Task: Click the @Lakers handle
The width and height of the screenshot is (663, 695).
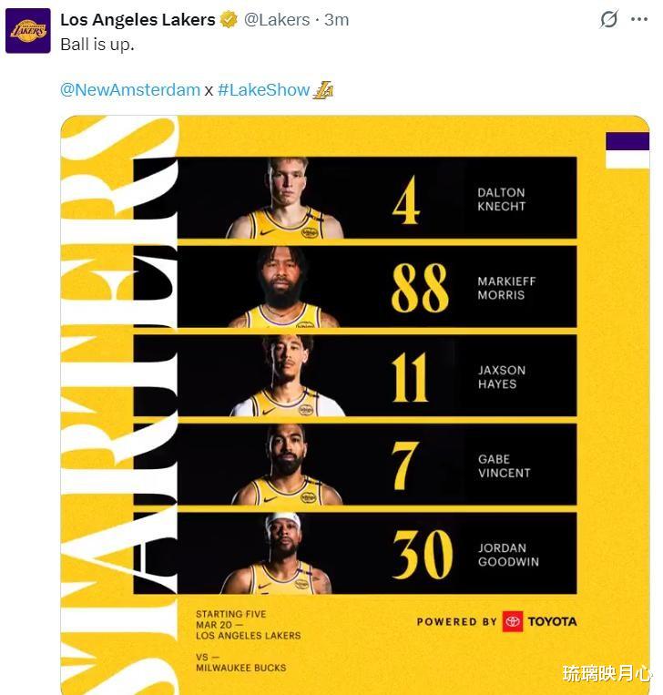Action: pyautogui.click(x=277, y=19)
